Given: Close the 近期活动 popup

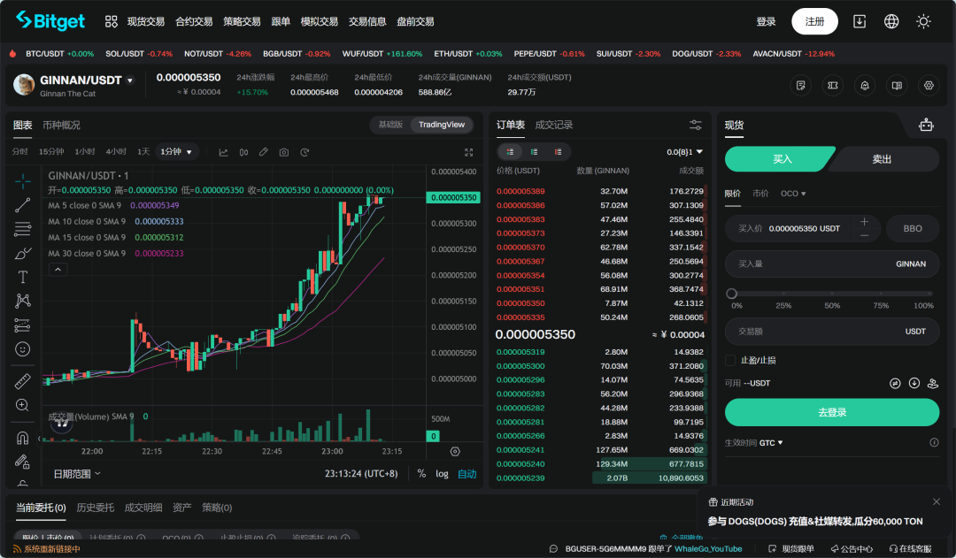Looking at the screenshot, I should pyautogui.click(x=937, y=502).
